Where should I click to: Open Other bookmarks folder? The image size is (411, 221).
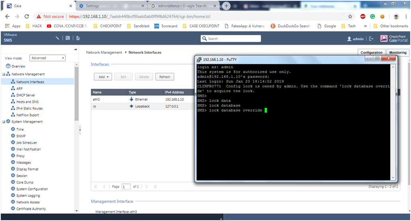click(391, 26)
